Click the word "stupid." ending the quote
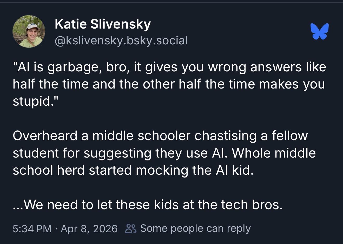Image resolution: width=343 pixels, height=244 pixels. click(34, 101)
